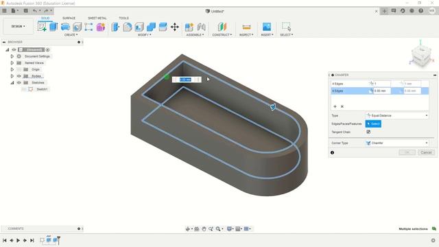This screenshot has height=247, width=439.
Task: Open the Inspect menu
Action: tap(246, 35)
